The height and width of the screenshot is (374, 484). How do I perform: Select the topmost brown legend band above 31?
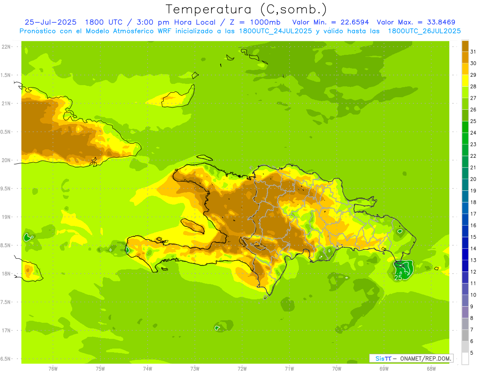465,46
